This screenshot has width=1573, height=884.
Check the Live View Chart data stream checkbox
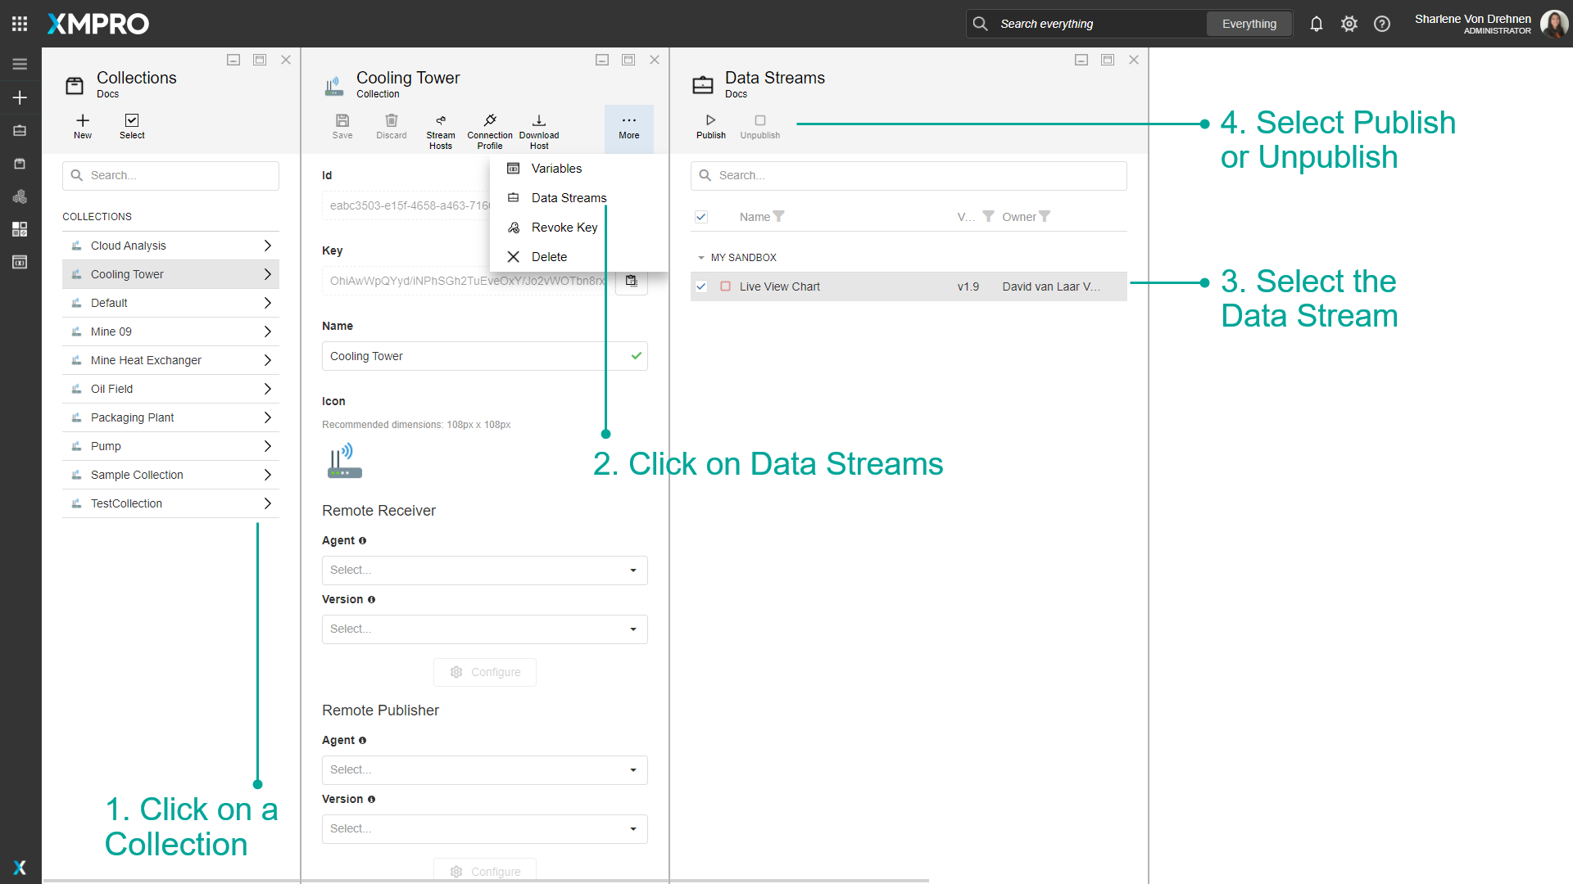701,286
